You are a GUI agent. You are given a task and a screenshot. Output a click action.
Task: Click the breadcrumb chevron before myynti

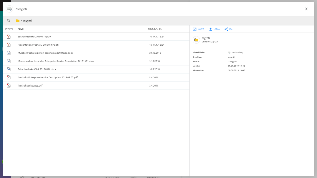tap(21, 21)
